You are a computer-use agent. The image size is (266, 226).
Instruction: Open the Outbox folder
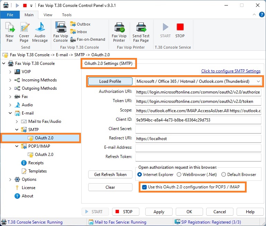[80, 24]
